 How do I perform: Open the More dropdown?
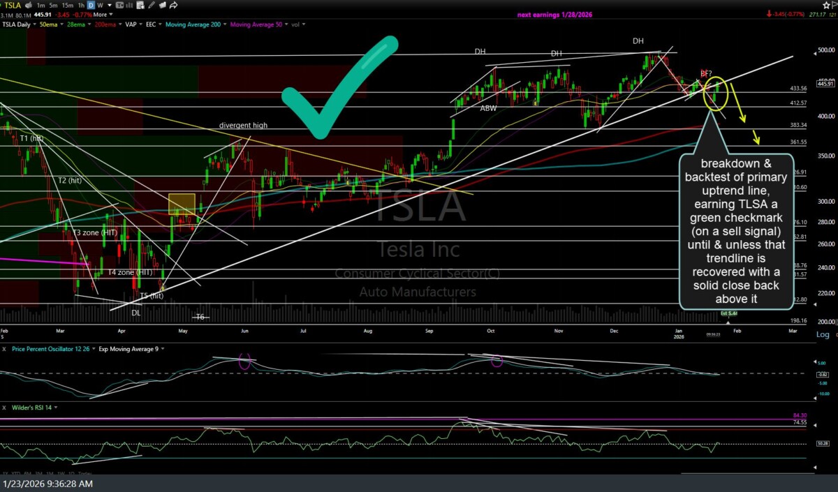[x=103, y=14]
